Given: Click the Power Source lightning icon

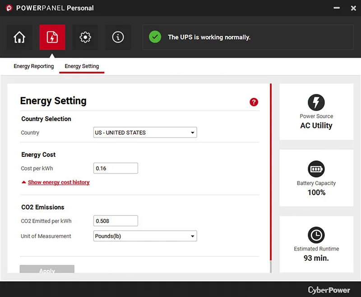Looking at the screenshot, I should (x=316, y=102).
